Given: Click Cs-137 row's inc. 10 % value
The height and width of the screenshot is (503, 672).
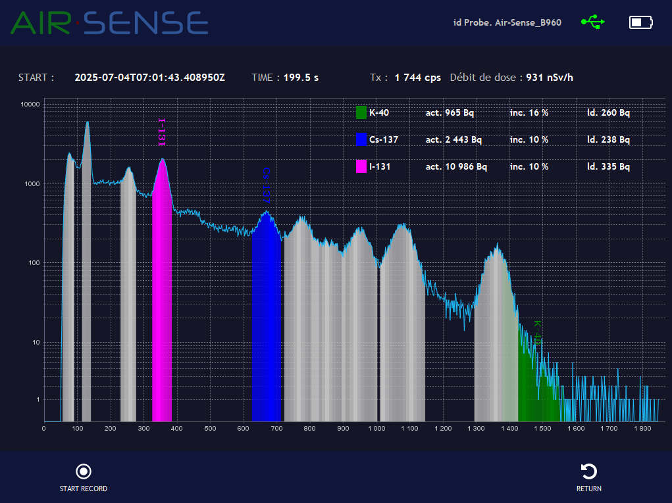Looking at the screenshot, I should [529, 139].
